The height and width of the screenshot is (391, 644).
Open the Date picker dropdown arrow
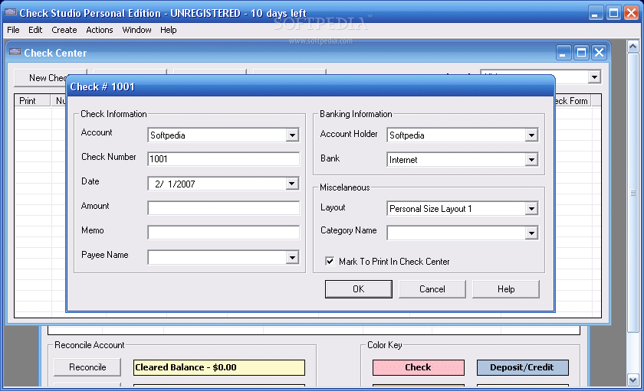(x=292, y=184)
